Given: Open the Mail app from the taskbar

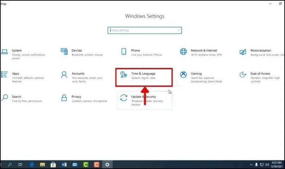Looking at the screenshot, I should (x=75, y=165).
